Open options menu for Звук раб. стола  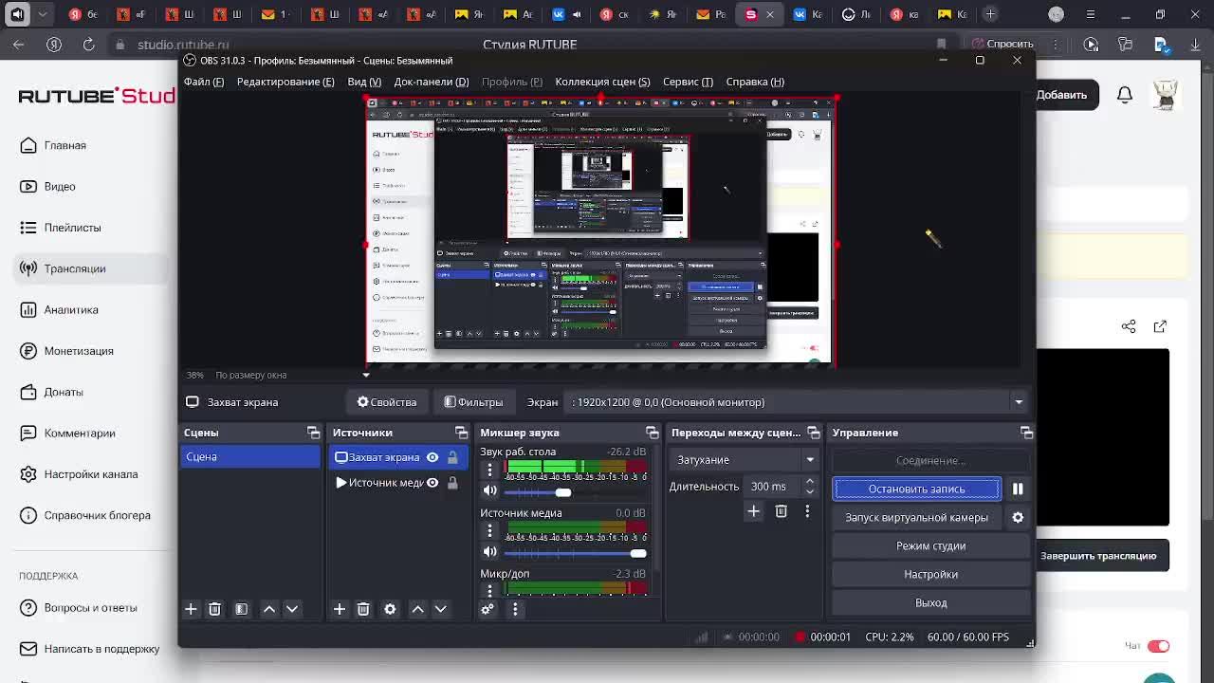(490, 470)
